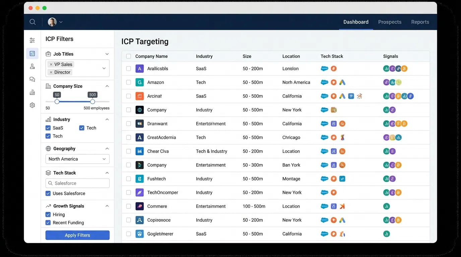Select the ICP list panel icon
The height and width of the screenshot is (257, 461).
[x=32, y=53]
